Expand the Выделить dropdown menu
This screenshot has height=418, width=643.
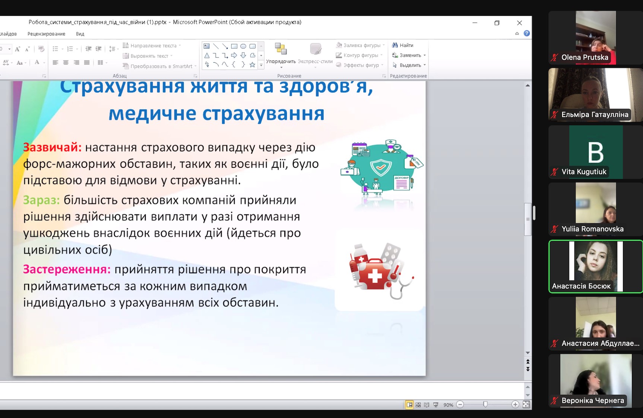(425, 65)
